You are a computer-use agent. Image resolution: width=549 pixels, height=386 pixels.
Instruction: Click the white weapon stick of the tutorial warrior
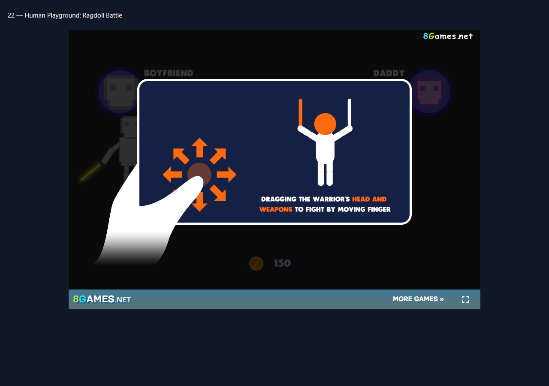(x=350, y=113)
